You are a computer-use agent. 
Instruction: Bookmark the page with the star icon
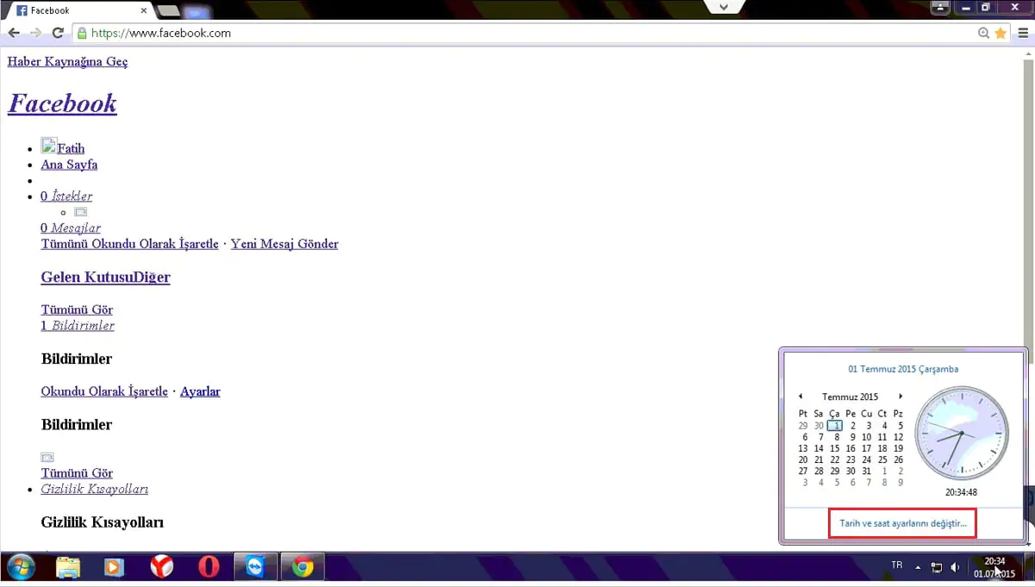tap(999, 33)
